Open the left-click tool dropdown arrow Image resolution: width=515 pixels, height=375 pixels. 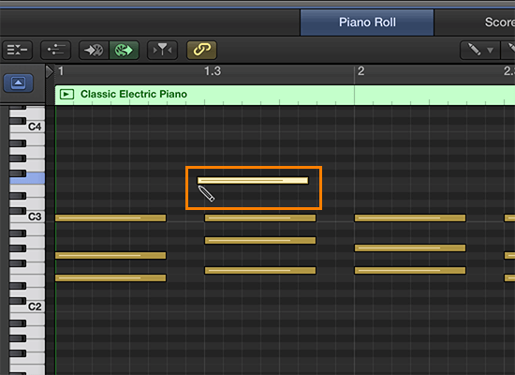(x=490, y=51)
